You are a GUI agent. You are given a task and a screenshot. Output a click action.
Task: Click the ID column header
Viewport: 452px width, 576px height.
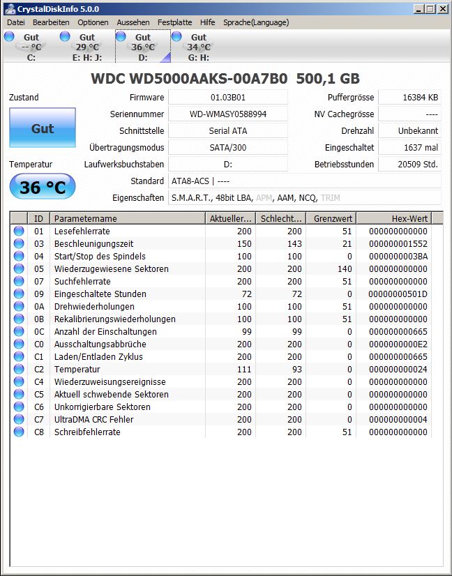[38, 218]
